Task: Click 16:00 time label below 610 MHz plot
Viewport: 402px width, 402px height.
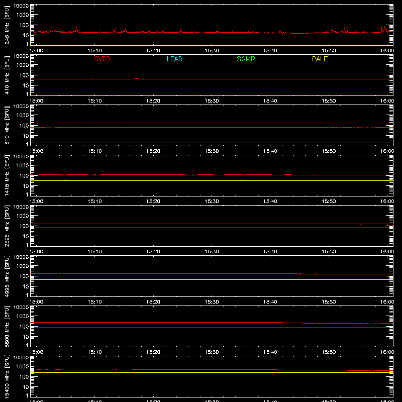Action: coord(387,151)
